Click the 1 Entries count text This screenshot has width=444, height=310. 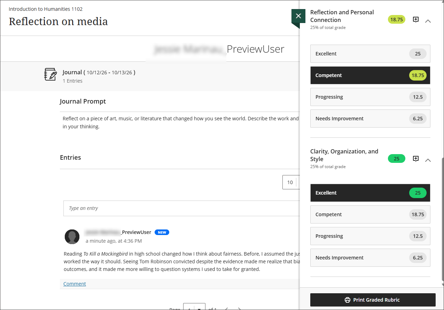72,81
